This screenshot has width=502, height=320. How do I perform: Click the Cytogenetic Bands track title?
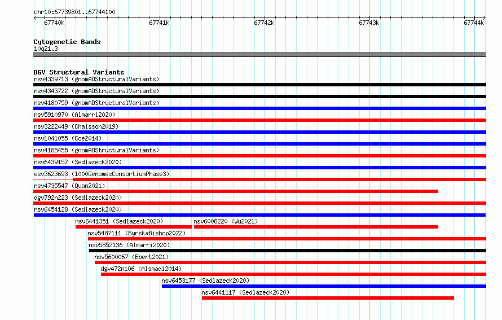point(67,42)
